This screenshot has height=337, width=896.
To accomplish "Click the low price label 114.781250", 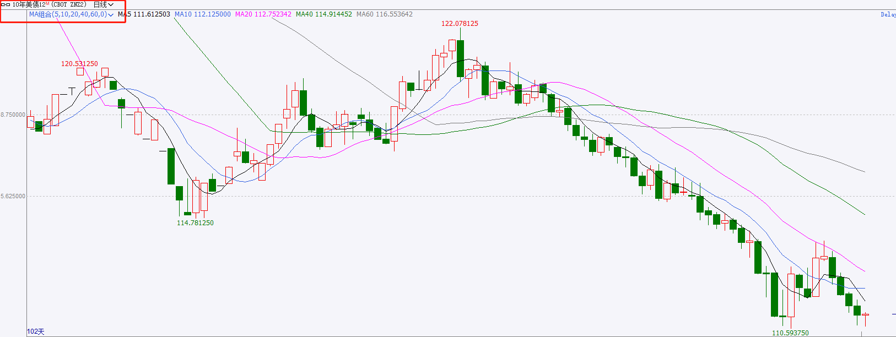I will pyautogui.click(x=195, y=223).
